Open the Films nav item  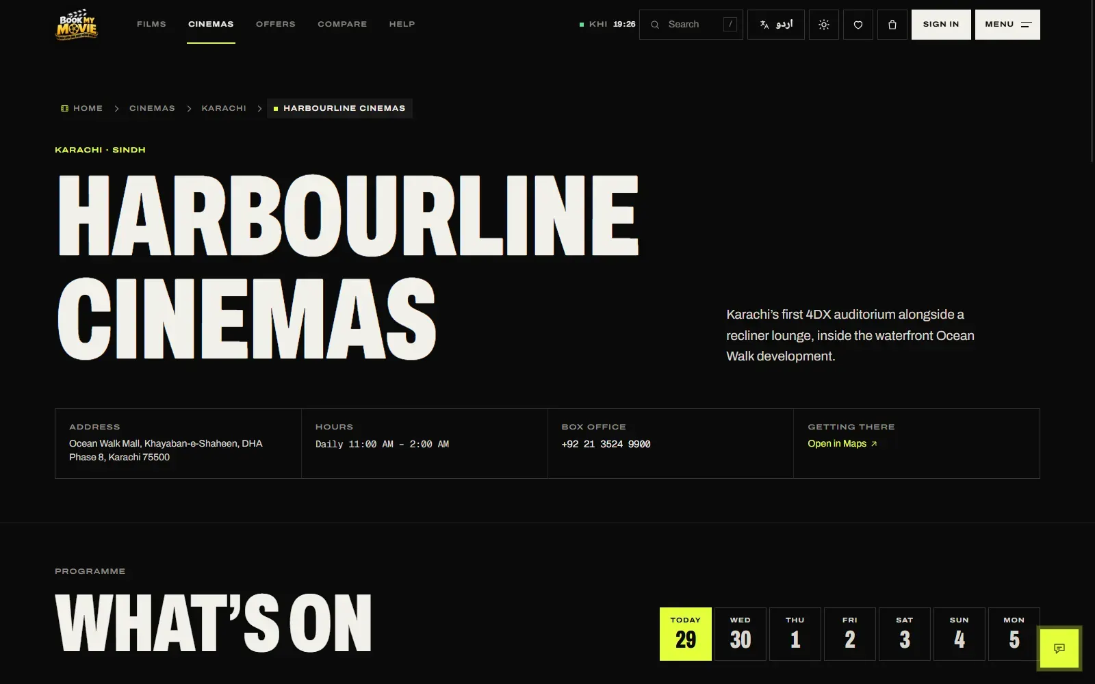point(151,24)
